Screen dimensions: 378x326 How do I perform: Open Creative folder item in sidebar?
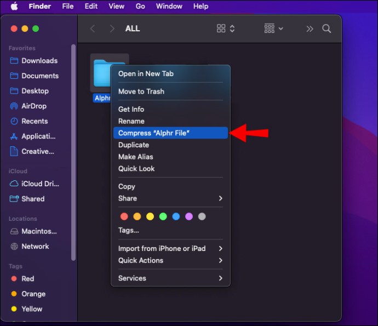(x=32, y=151)
